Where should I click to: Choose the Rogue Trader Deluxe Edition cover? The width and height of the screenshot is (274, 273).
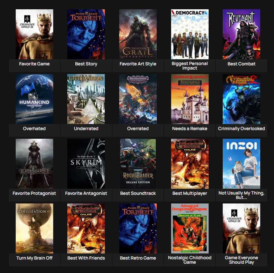(x=138, y=164)
